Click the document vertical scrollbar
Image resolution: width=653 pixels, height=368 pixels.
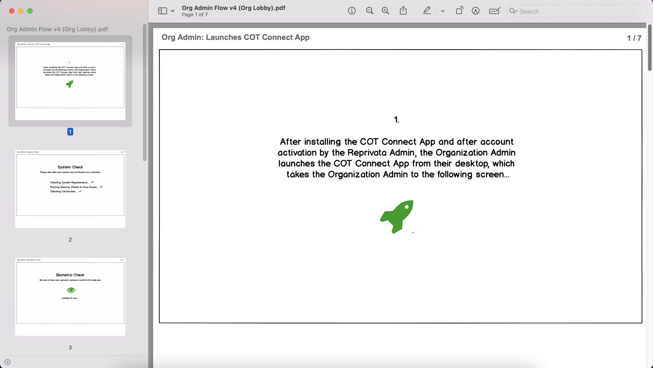click(650, 48)
